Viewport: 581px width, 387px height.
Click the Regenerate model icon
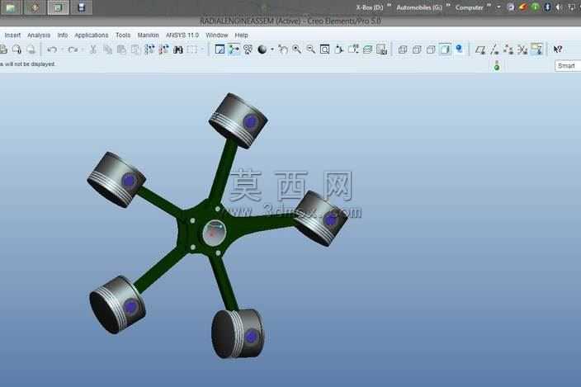149,50
